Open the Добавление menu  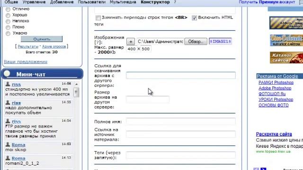(x=62, y=2)
